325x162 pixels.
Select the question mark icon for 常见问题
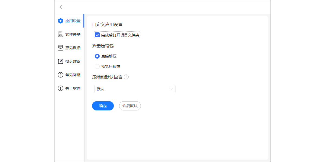click(60, 75)
